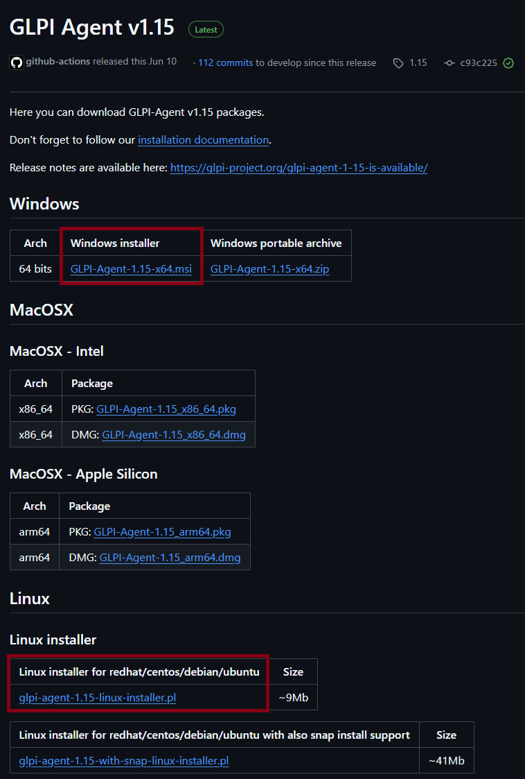Download glpi-agent-1.15-with-snap-linux-installer.pl
Viewport: 525px width, 779px height.
[124, 761]
